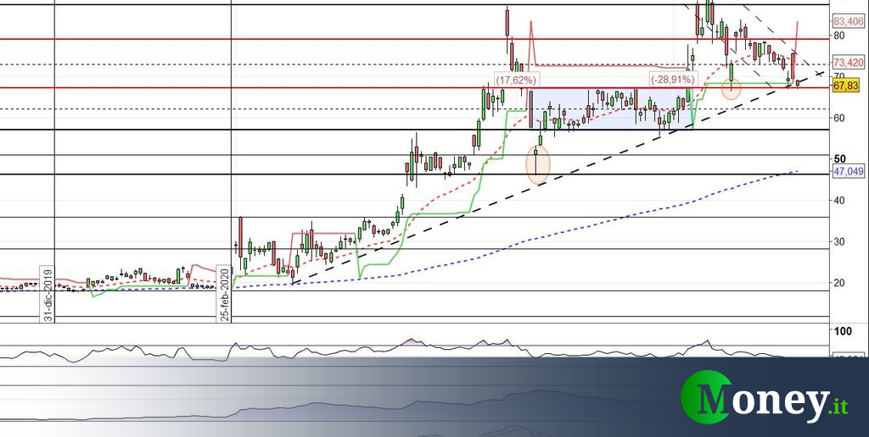
Task: Select the 83,406 price label
Action: [x=849, y=21]
